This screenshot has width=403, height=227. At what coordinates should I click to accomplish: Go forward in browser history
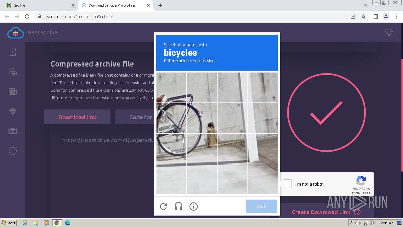pos(17,16)
